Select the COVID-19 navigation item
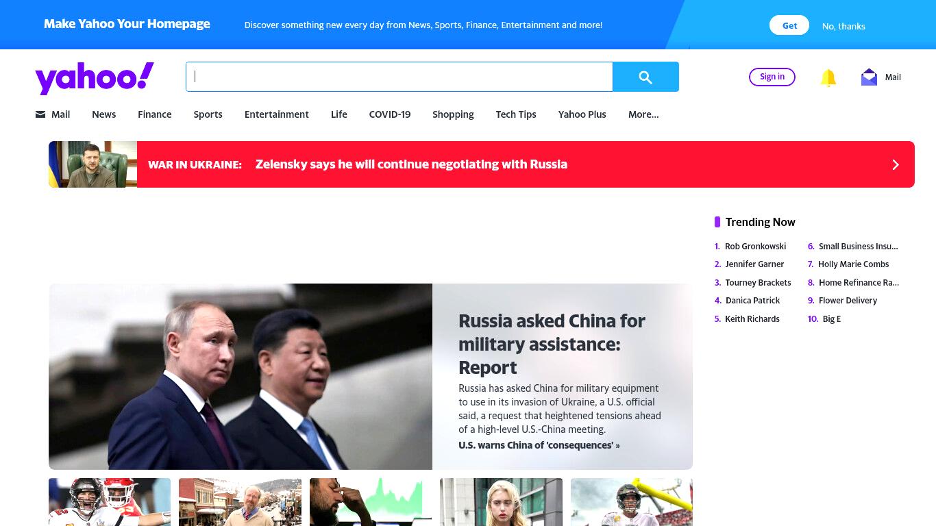This screenshot has height=526, width=936. tap(390, 114)
